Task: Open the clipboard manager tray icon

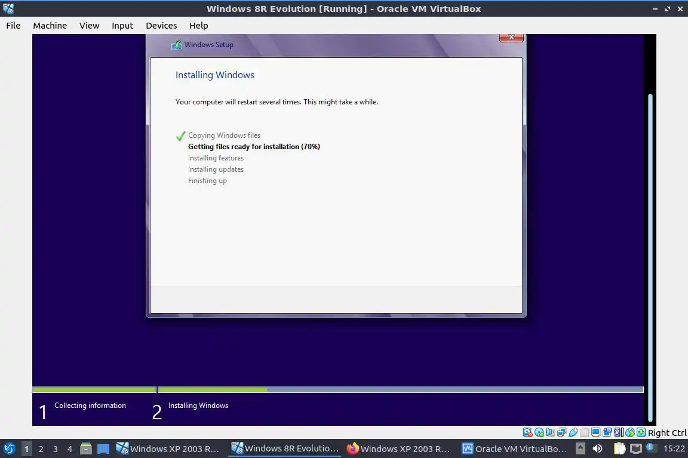Action: [x=619, y=448]
